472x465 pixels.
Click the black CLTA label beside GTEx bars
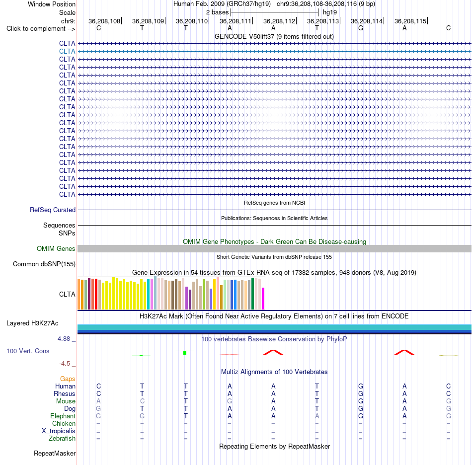67,294
